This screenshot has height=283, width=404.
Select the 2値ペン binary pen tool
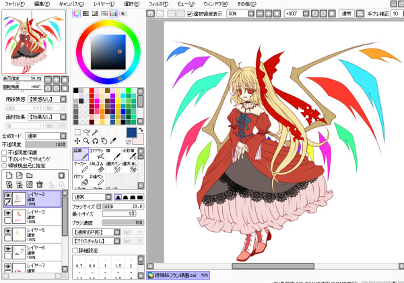tap(97, 180)
